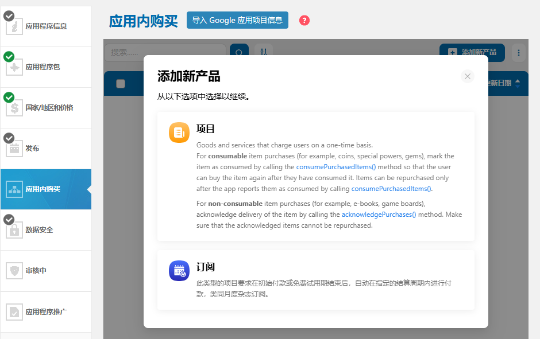Click the 添加新产品 button
540x339 pixels.
click(472, 53)
